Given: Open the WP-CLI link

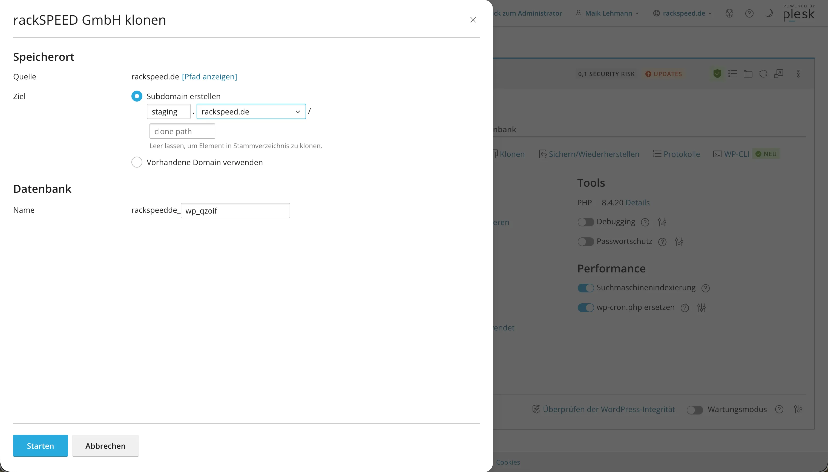Looking at the screenshot, I should tap(737, 154).
